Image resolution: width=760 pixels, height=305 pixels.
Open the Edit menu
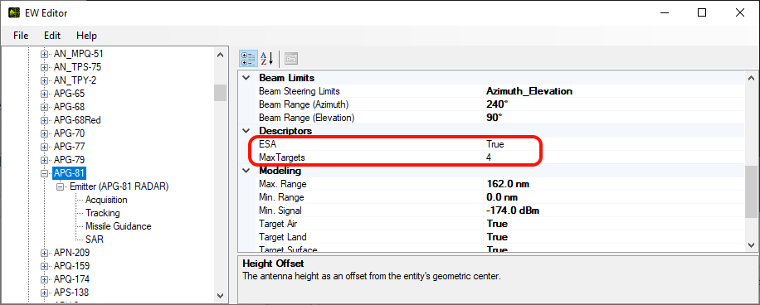click(52, 36)
